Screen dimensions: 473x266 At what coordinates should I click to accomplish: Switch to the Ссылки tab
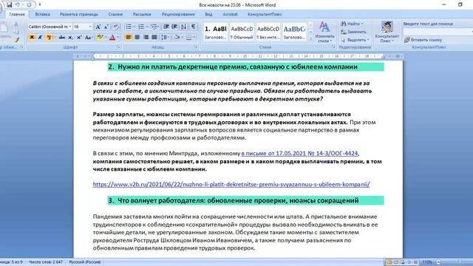point(115,14)
